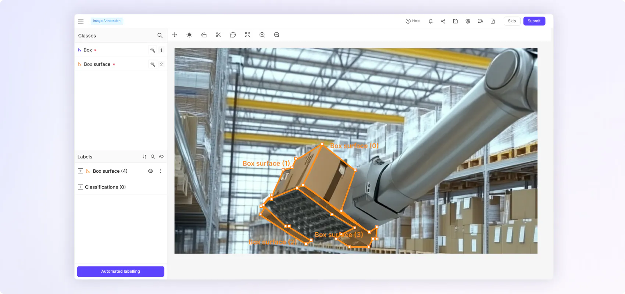Open notifications bell

(x=431, y=21)
